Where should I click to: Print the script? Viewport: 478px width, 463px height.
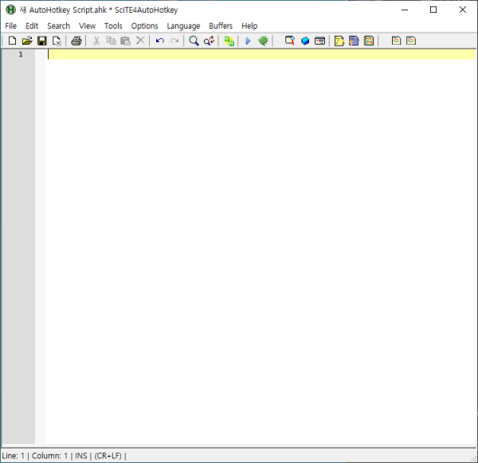(x=76, y=41)
